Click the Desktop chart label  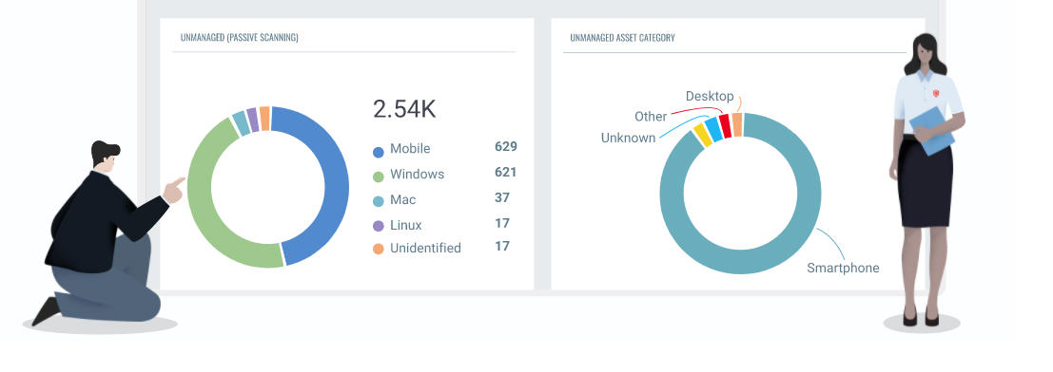pos(710,97)
